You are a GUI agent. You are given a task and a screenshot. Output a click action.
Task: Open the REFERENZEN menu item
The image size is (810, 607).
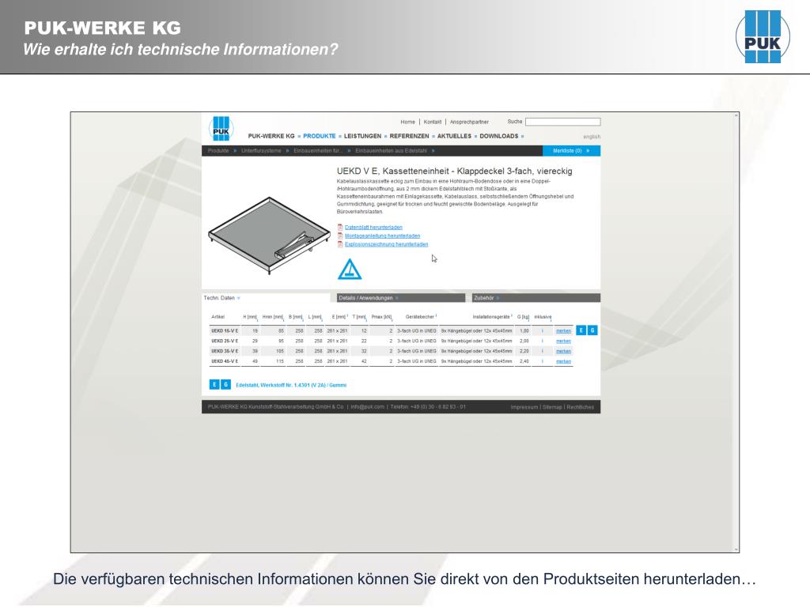coord(409,136)
